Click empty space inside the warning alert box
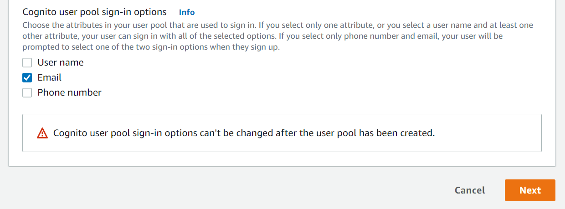Screen dimensions: 565x209 [x=488, y=133]
